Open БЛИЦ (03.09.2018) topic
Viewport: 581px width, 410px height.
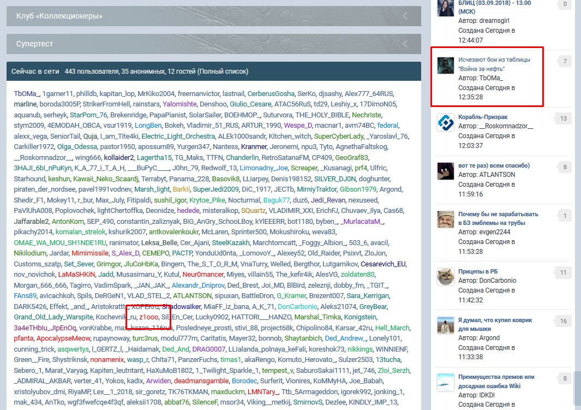click(494, 7)
